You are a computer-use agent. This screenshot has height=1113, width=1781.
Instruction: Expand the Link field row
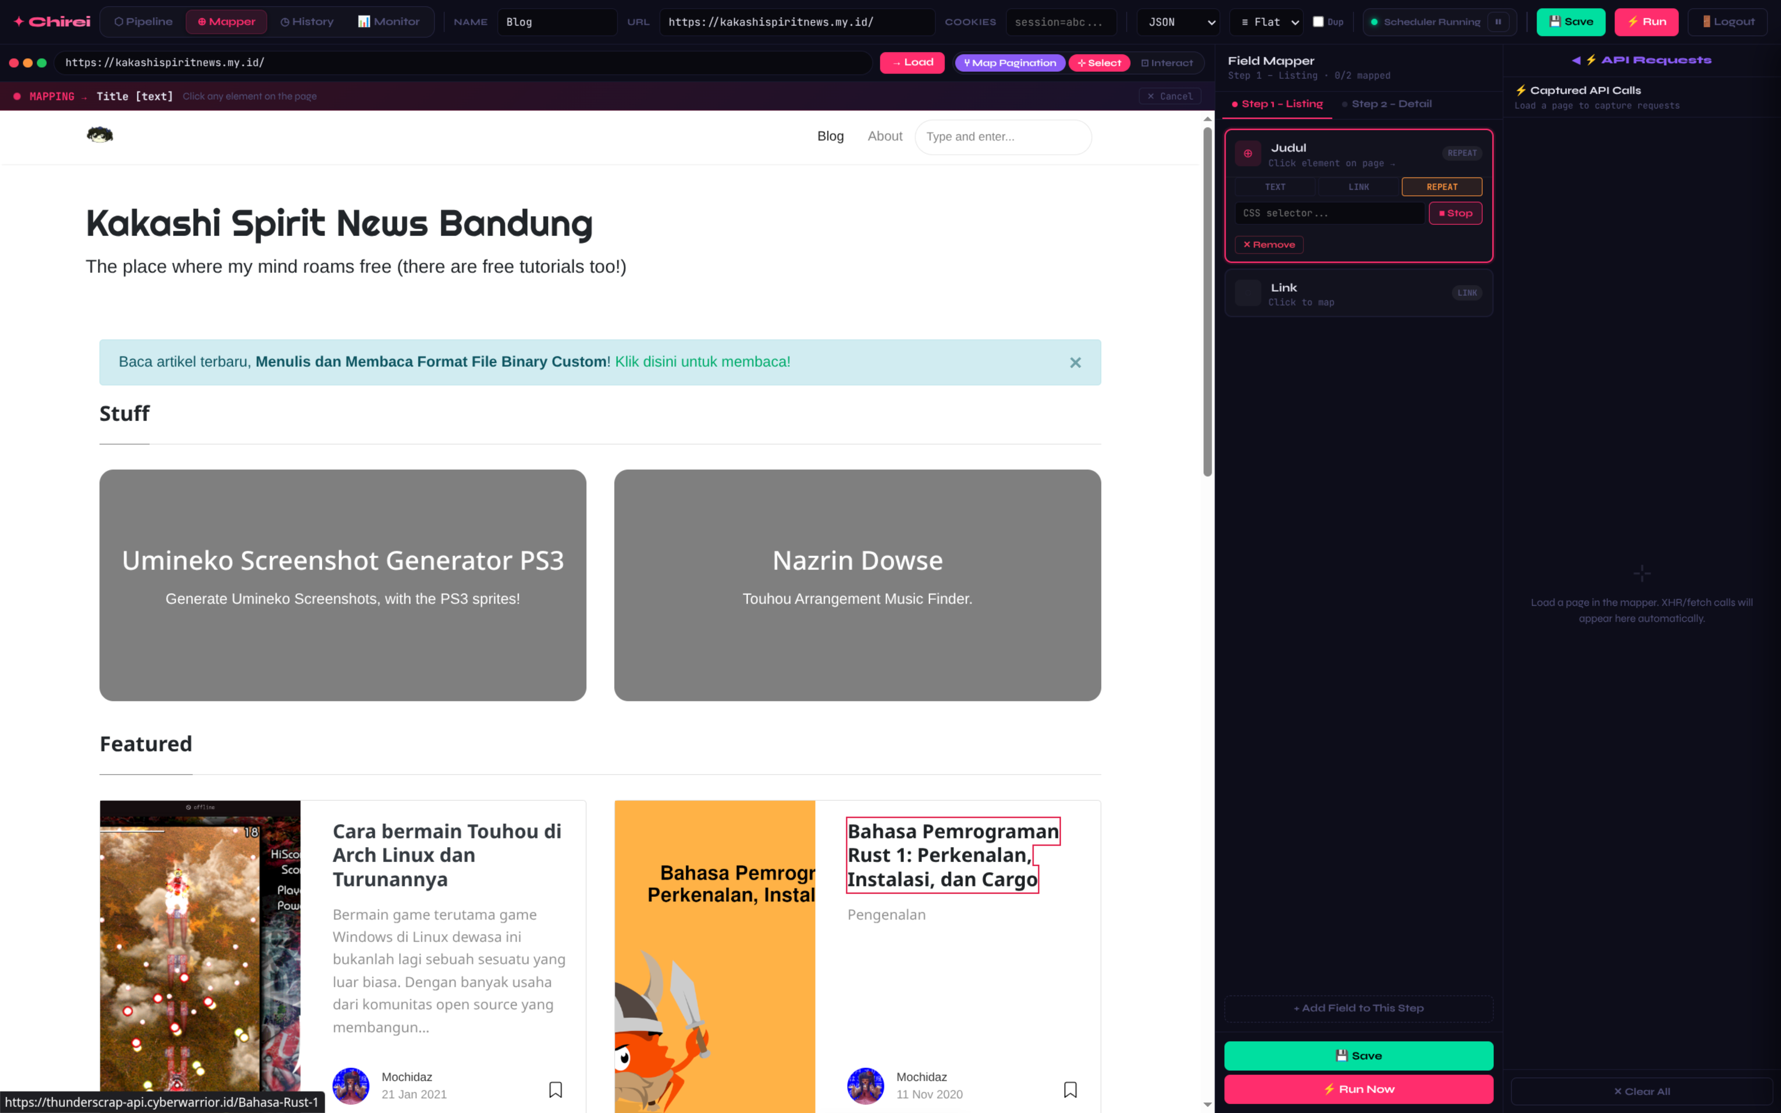[1358, 294]
